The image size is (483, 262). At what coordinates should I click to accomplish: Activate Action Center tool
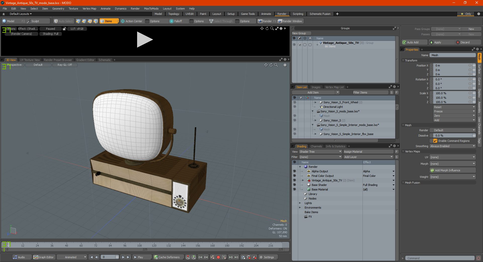coord(131,21)
